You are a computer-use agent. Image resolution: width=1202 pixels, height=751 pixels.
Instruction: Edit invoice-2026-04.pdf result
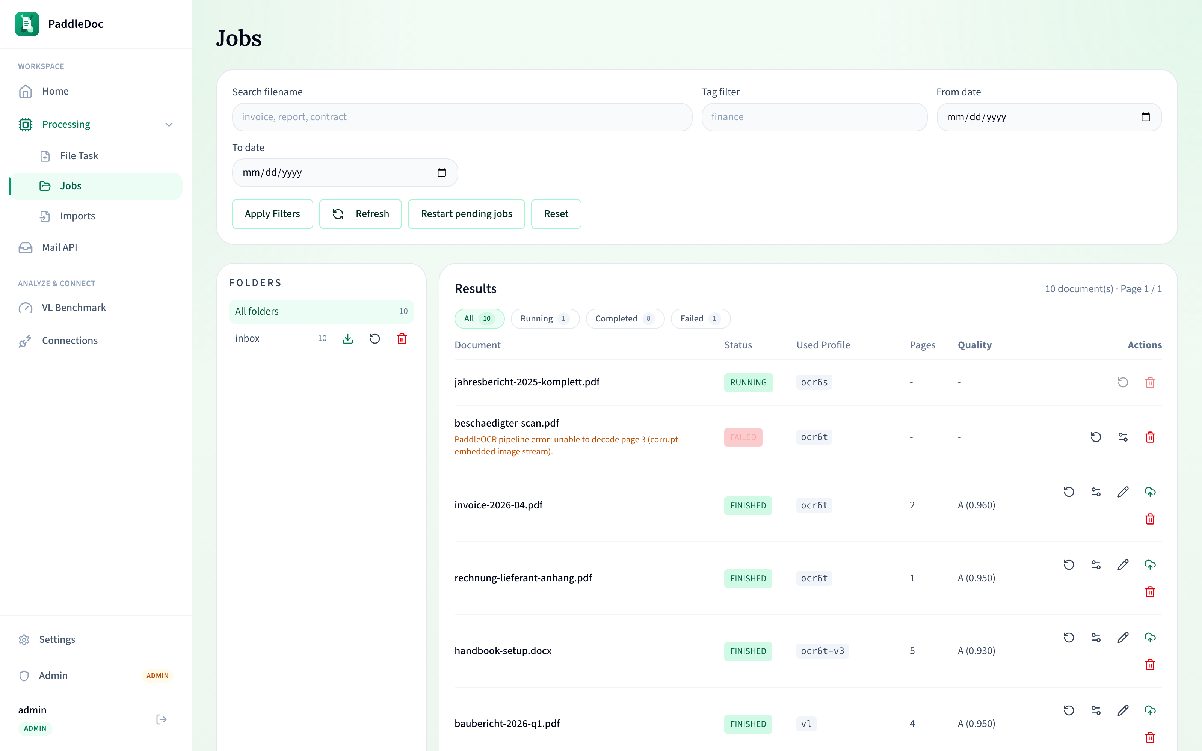click(x=1123, y=492)
